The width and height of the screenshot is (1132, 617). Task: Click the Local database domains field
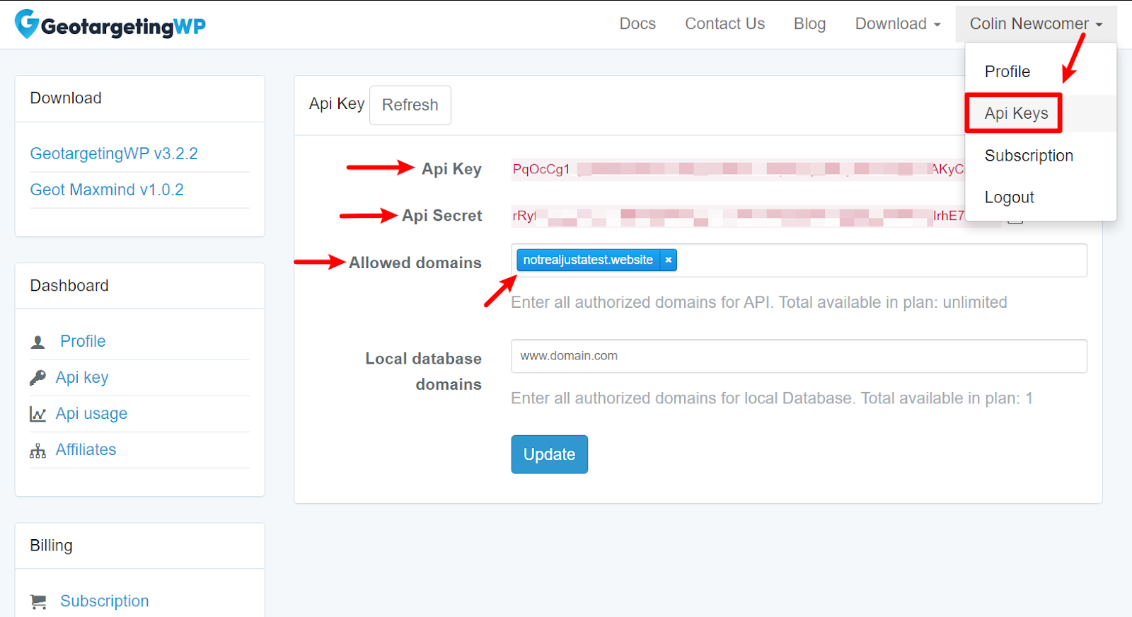[x=799, y=356]
